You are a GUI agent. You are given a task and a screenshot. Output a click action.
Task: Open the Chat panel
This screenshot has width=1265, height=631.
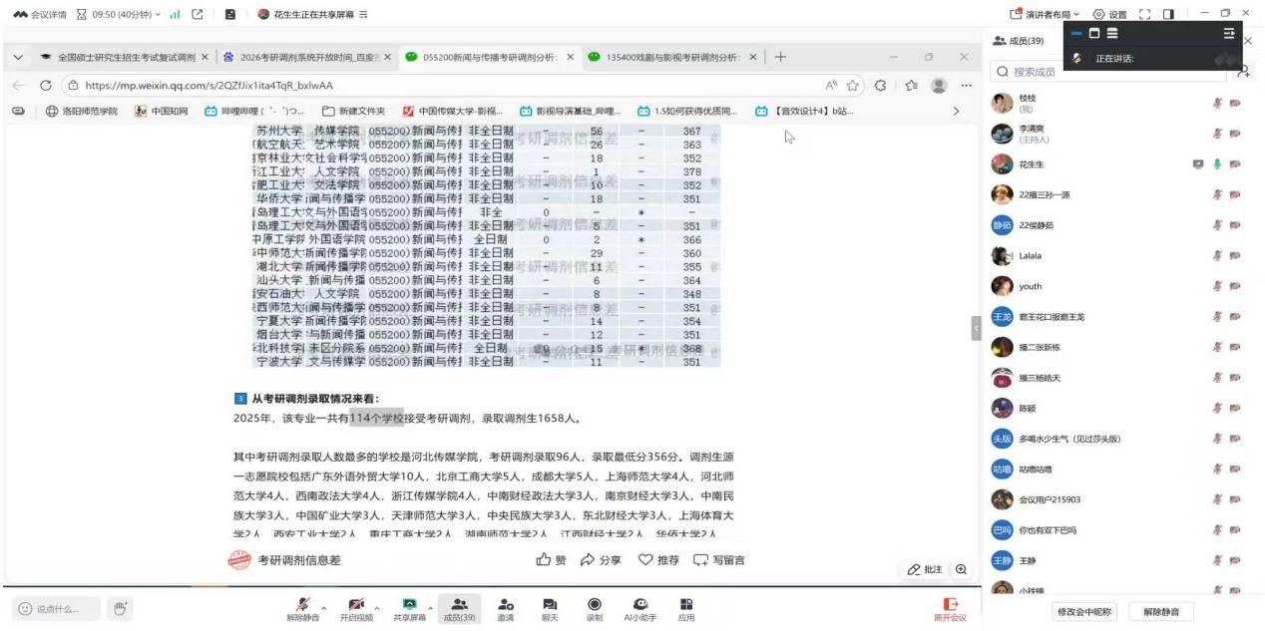[x=550, y=608]
